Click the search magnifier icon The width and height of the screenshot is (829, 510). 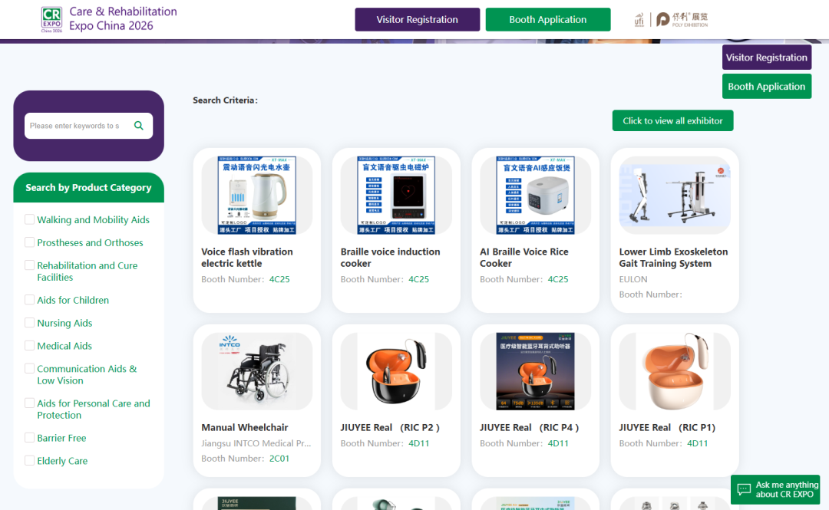click(139, 126)
